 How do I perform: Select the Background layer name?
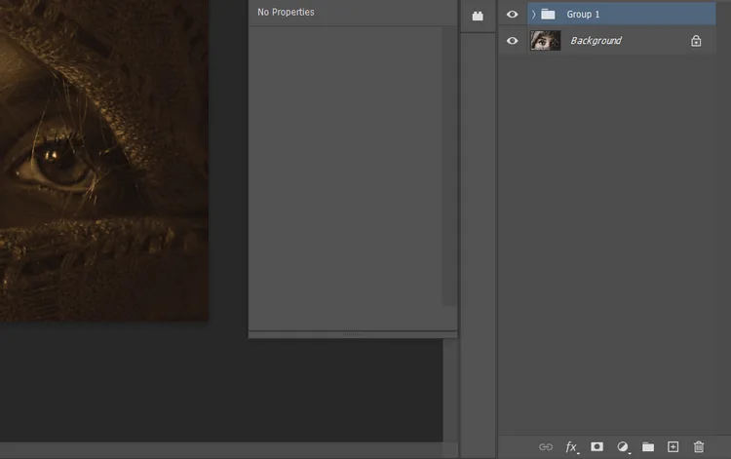(x=596, y=41)
